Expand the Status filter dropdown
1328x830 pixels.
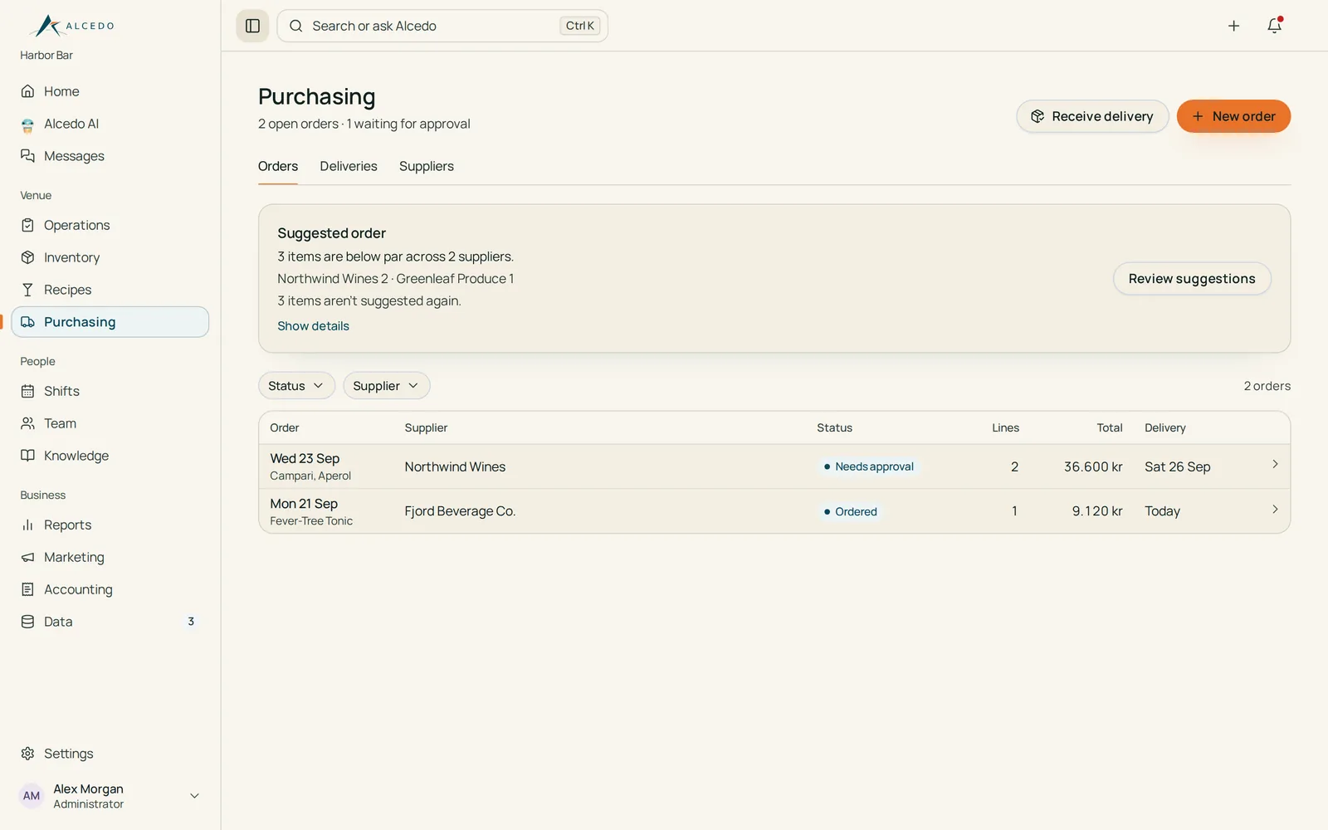pyautogui.click(x=296, y=386)
